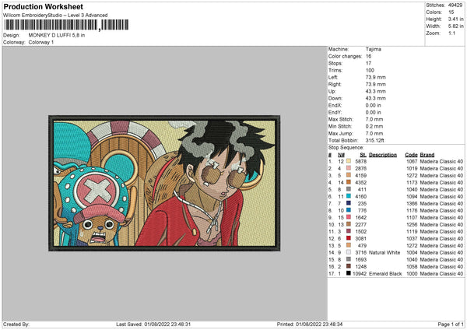Click the navy blue swatch in stop 7
467x330 pixels.
pyautogui.click(x=348, y=203)
